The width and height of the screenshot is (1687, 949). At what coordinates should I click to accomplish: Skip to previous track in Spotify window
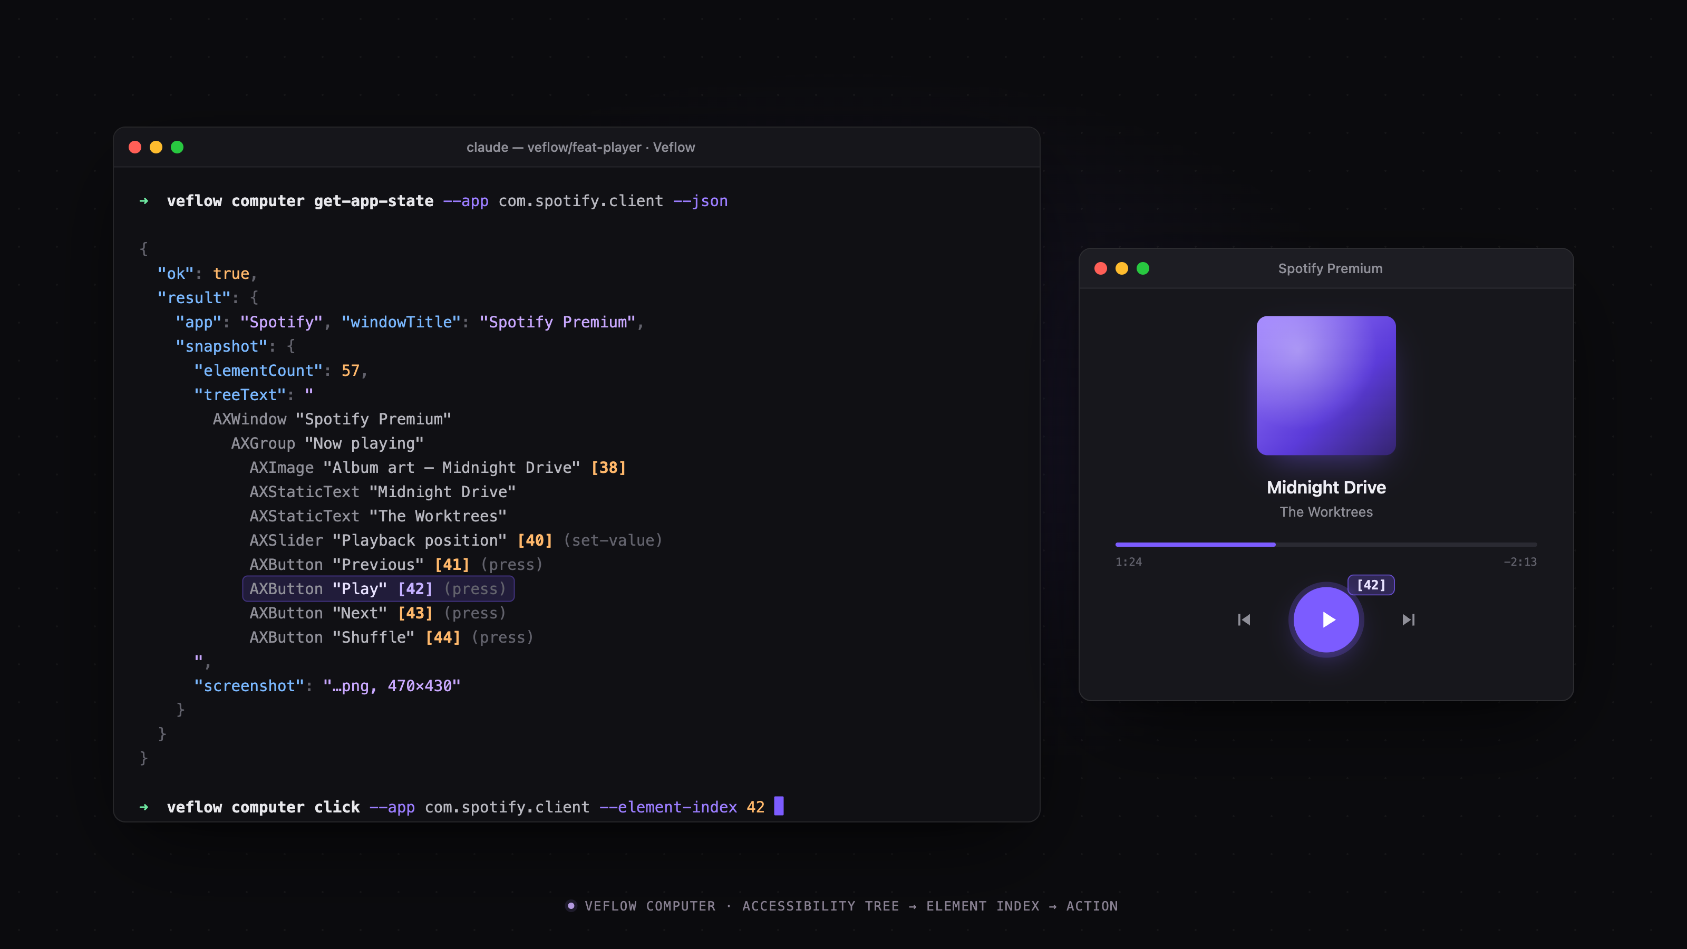tap(1244, 619)
